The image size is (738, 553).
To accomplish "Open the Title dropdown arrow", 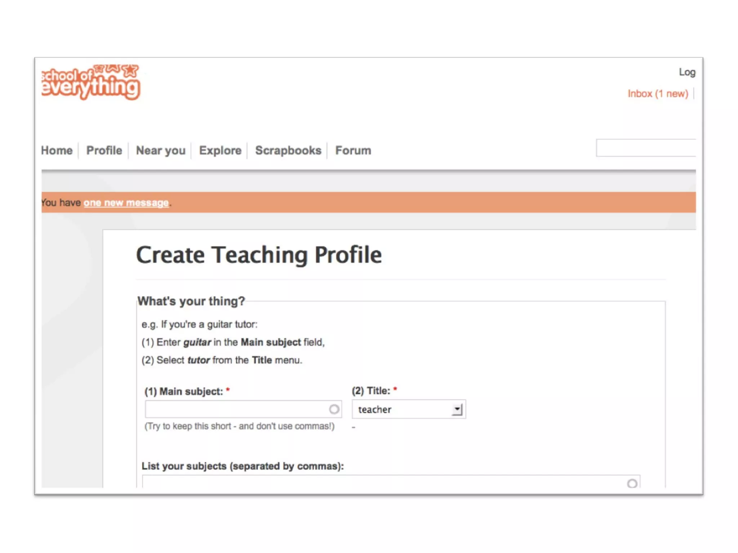I will tap(457, 409).
